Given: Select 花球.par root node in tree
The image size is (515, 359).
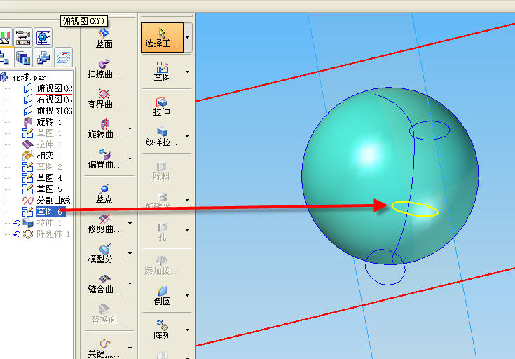Looking at the screenshot, I should tap(29, 78).
